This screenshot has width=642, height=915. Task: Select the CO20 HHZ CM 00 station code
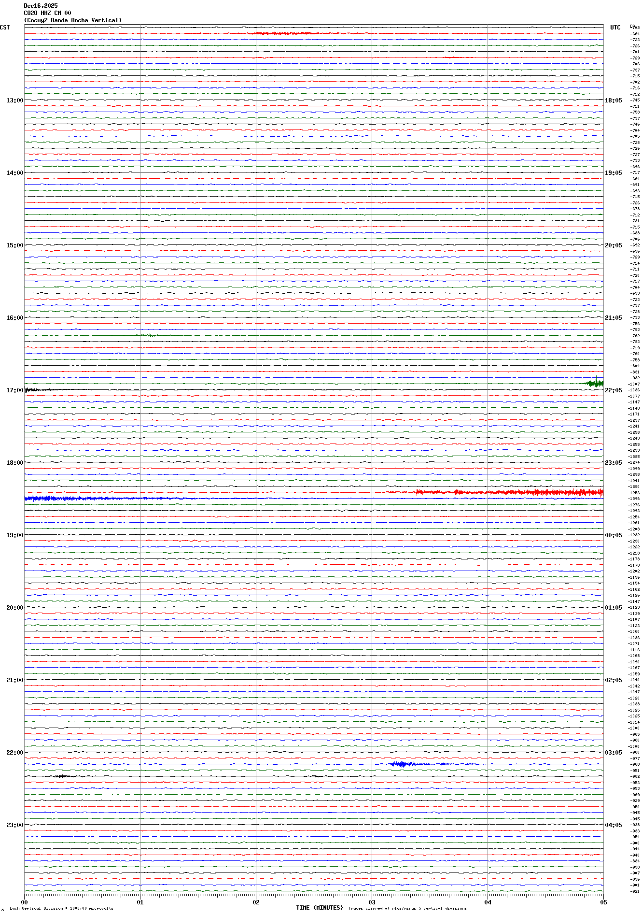click(x=47, y=13)
